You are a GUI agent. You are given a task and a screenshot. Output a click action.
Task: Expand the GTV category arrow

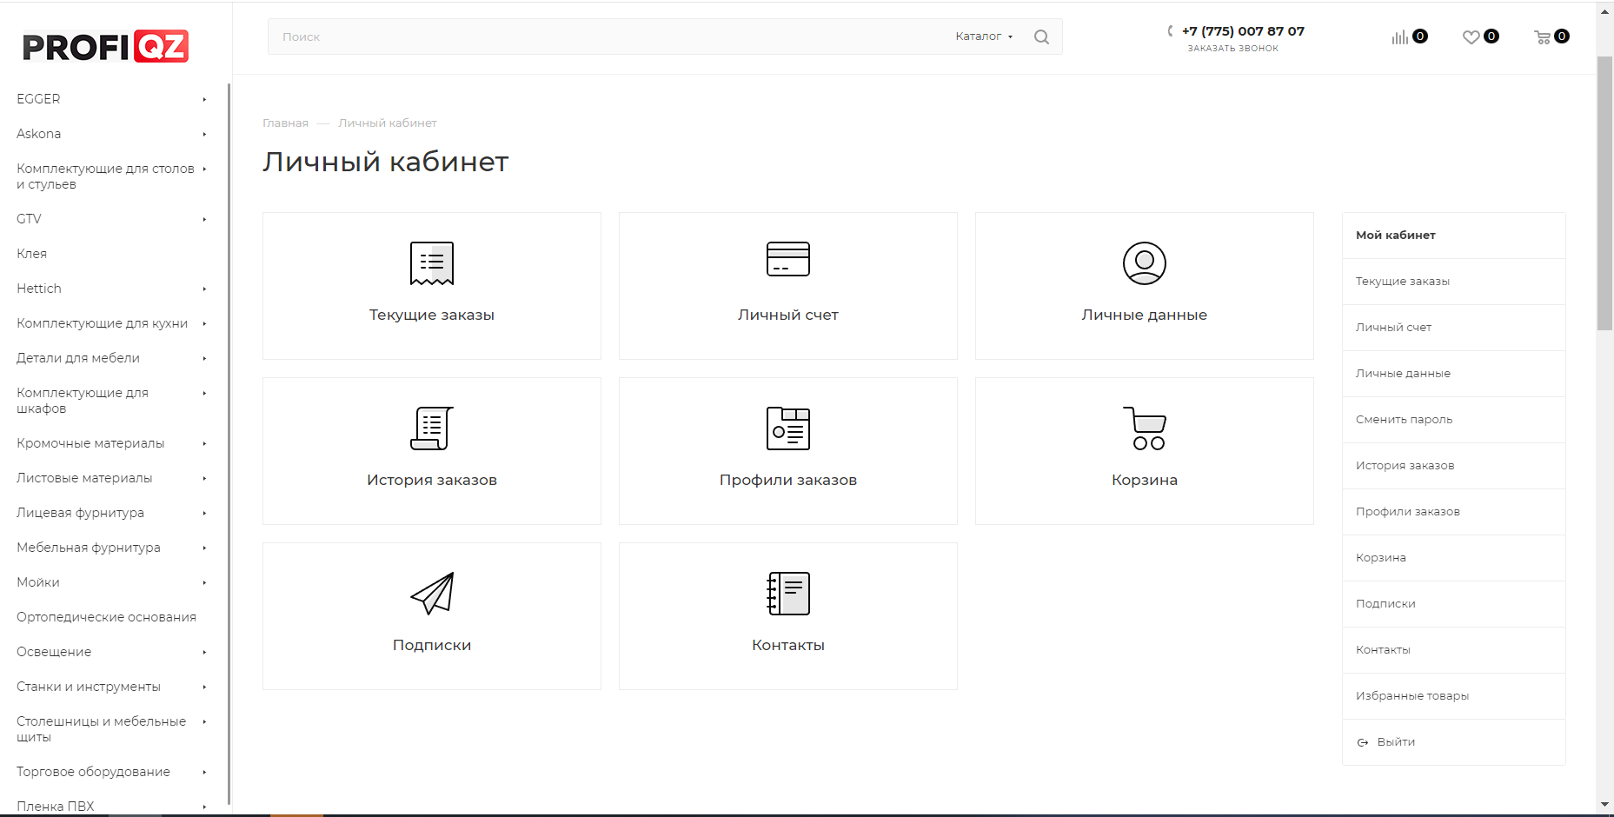[x=204, y=219]
